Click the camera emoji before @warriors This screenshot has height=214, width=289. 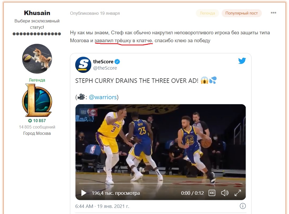[81, 97]
